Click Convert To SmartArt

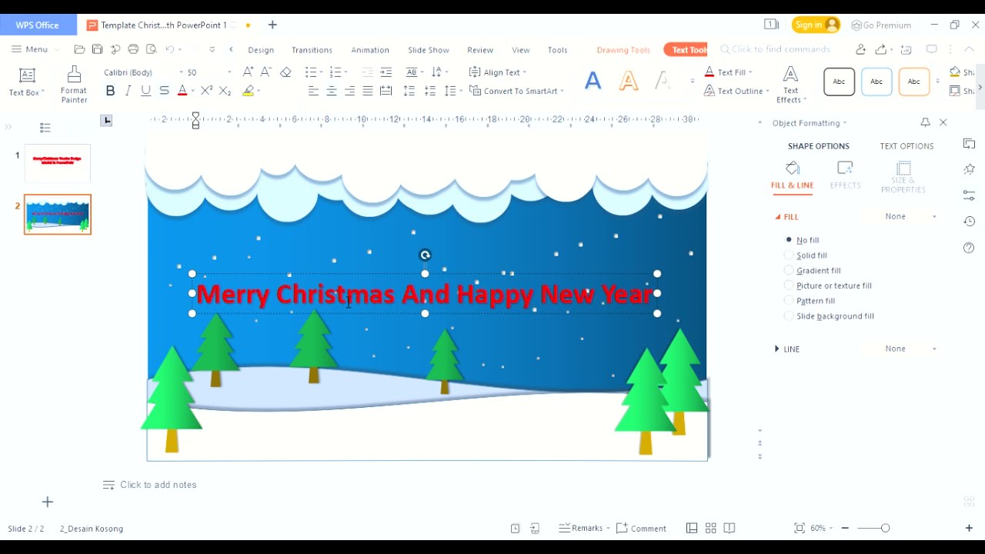[x=516, y=91]
